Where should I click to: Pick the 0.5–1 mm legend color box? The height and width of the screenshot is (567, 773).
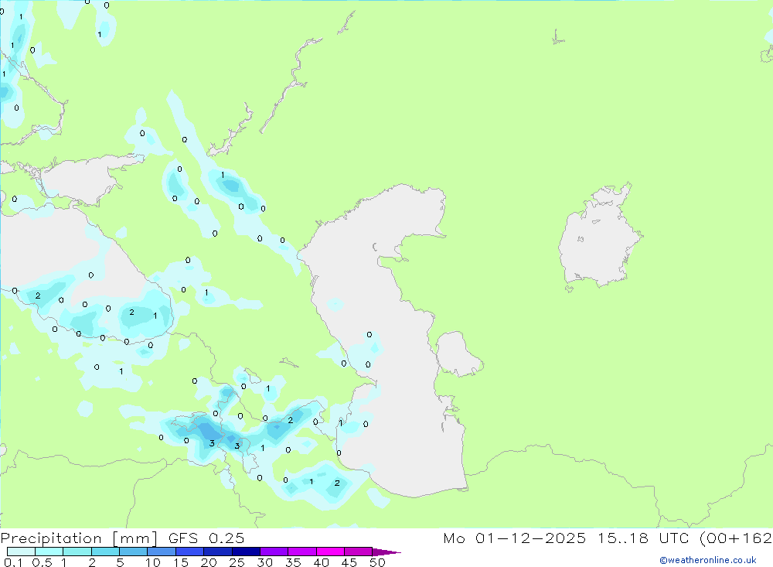coord(49,552)
